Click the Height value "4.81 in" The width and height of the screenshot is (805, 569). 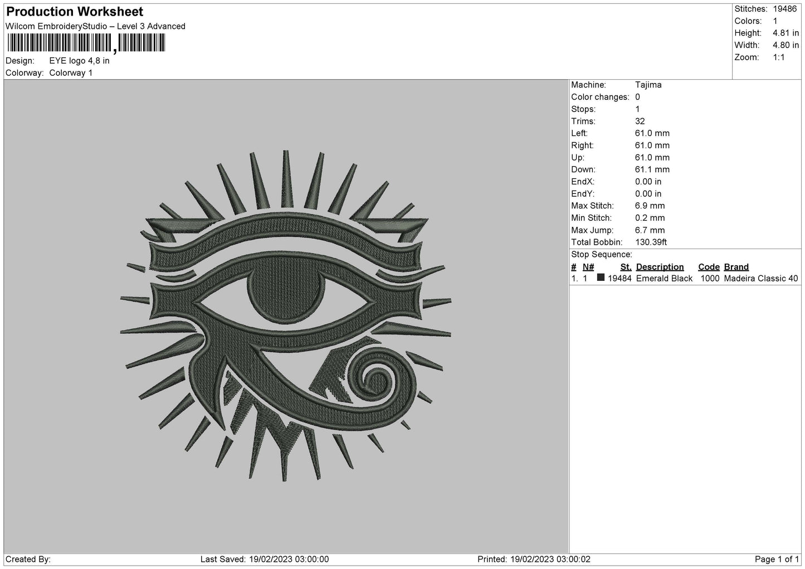[x=786, y=33]
